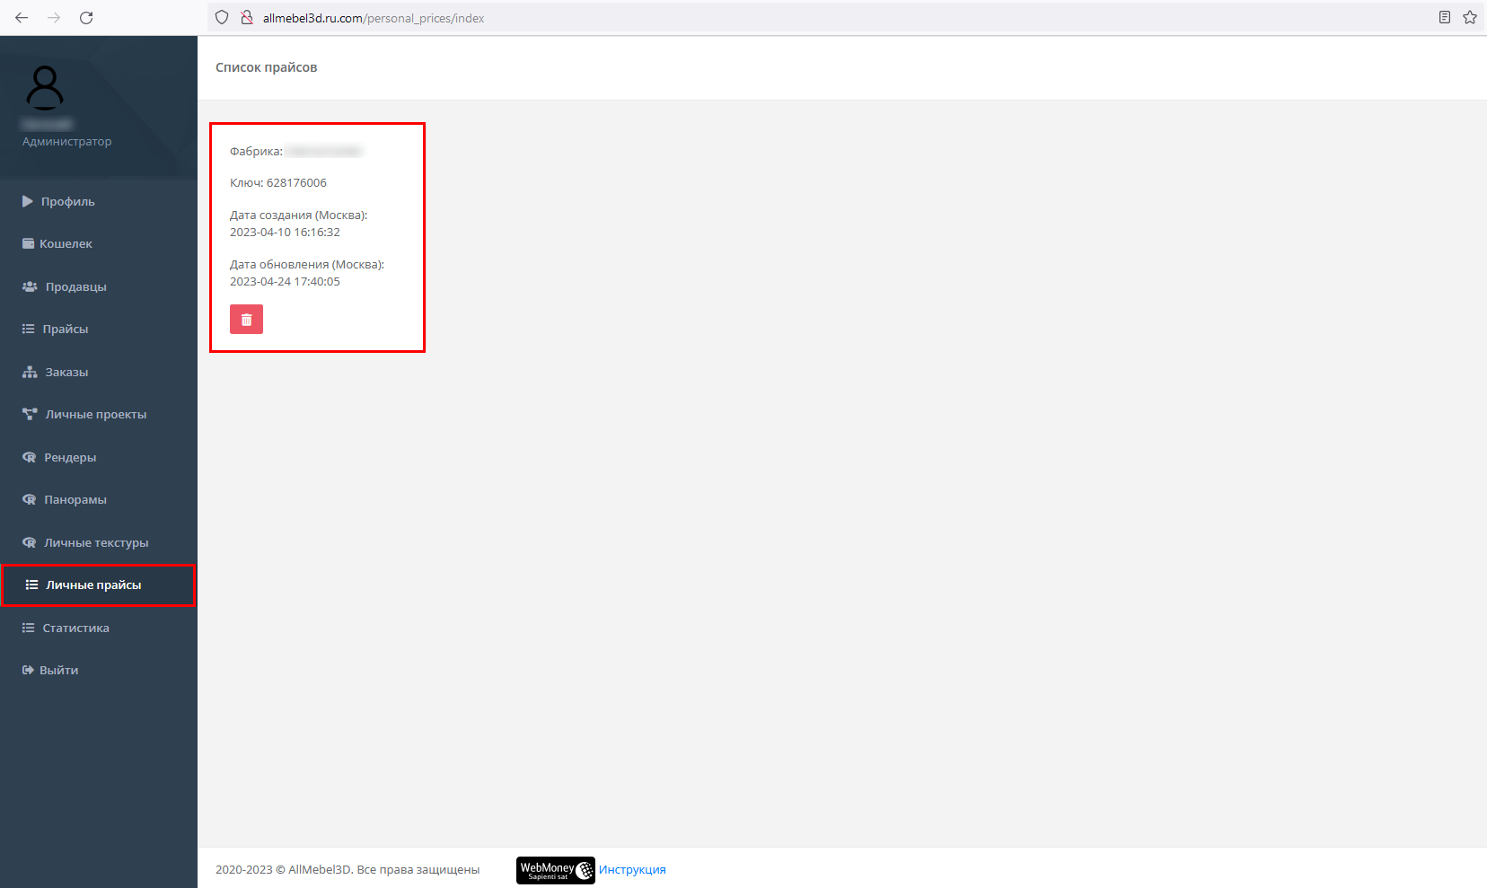Click the creation date 2023-04-10 16:16:32
Image resolution: width=1487 pixels, height=888 pixels.
pyautogui.click(x=285, y=232)
